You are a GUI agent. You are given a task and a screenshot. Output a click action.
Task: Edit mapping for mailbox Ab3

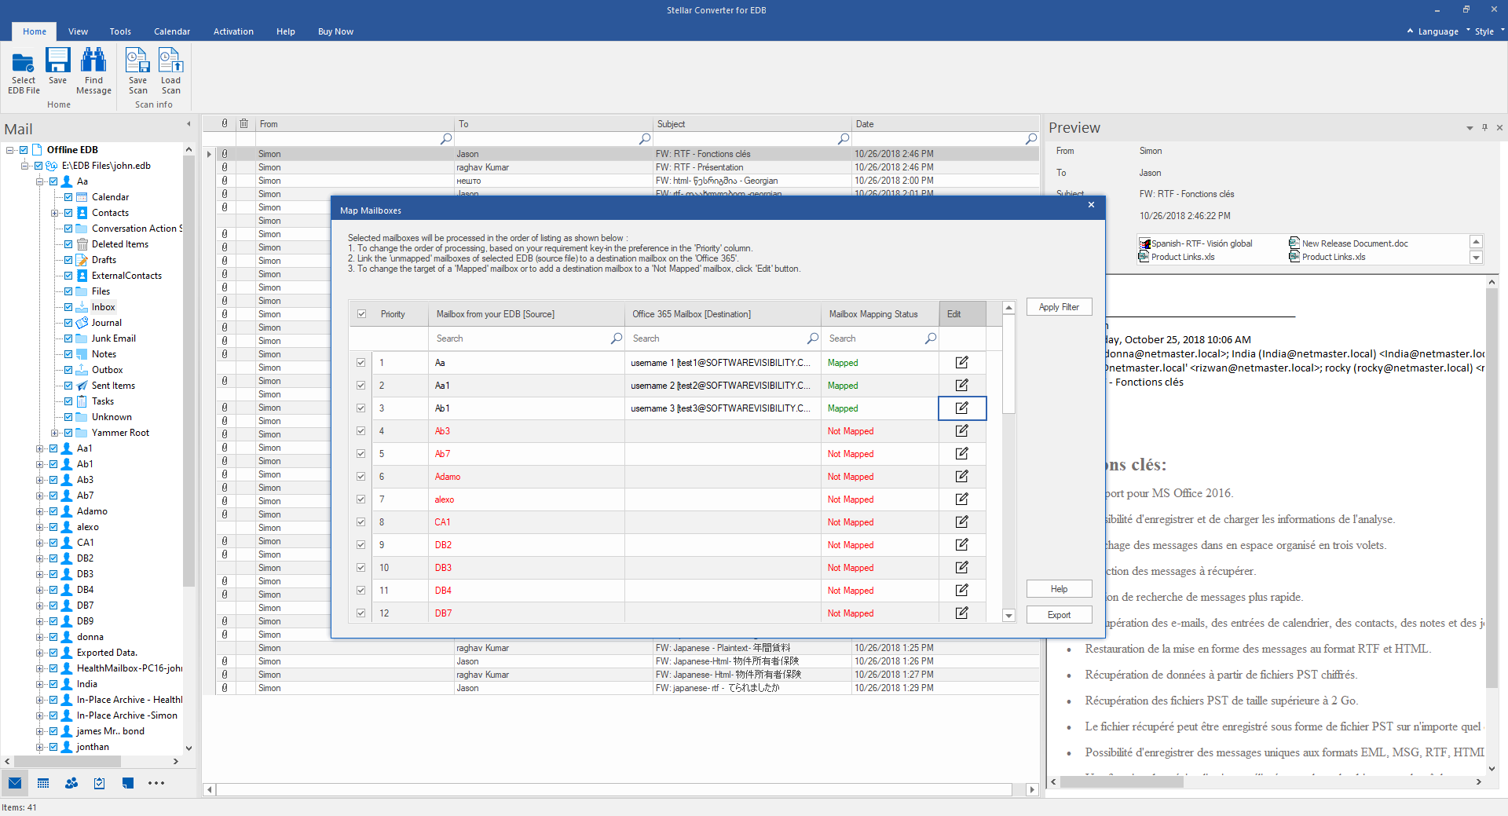tap(961, 431)
